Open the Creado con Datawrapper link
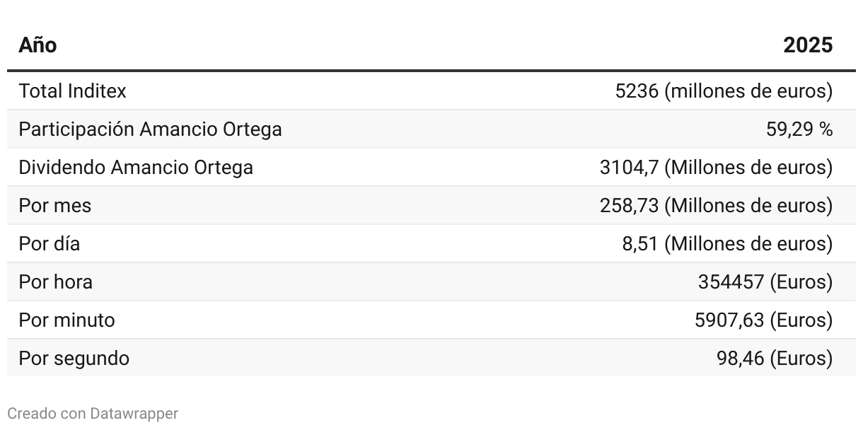This screenshot has width=863, height=430. pyautogui.click(x=93, y=414)
